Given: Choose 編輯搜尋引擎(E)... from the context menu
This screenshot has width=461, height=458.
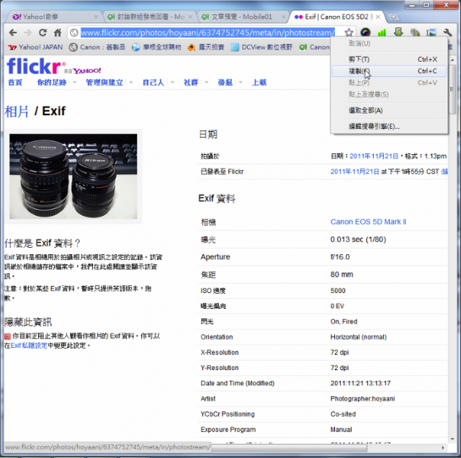Looking at the screenshot, I should 389,127.
